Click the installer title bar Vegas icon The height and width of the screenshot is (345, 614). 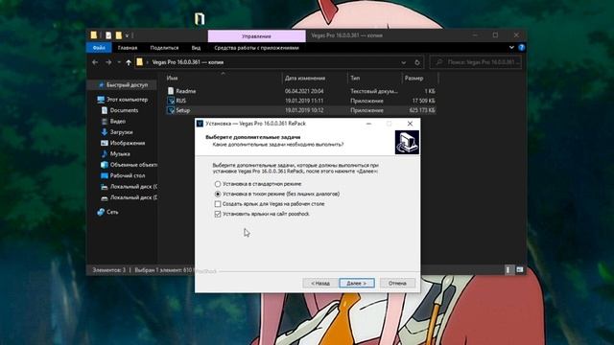click(x=200, y=124)
